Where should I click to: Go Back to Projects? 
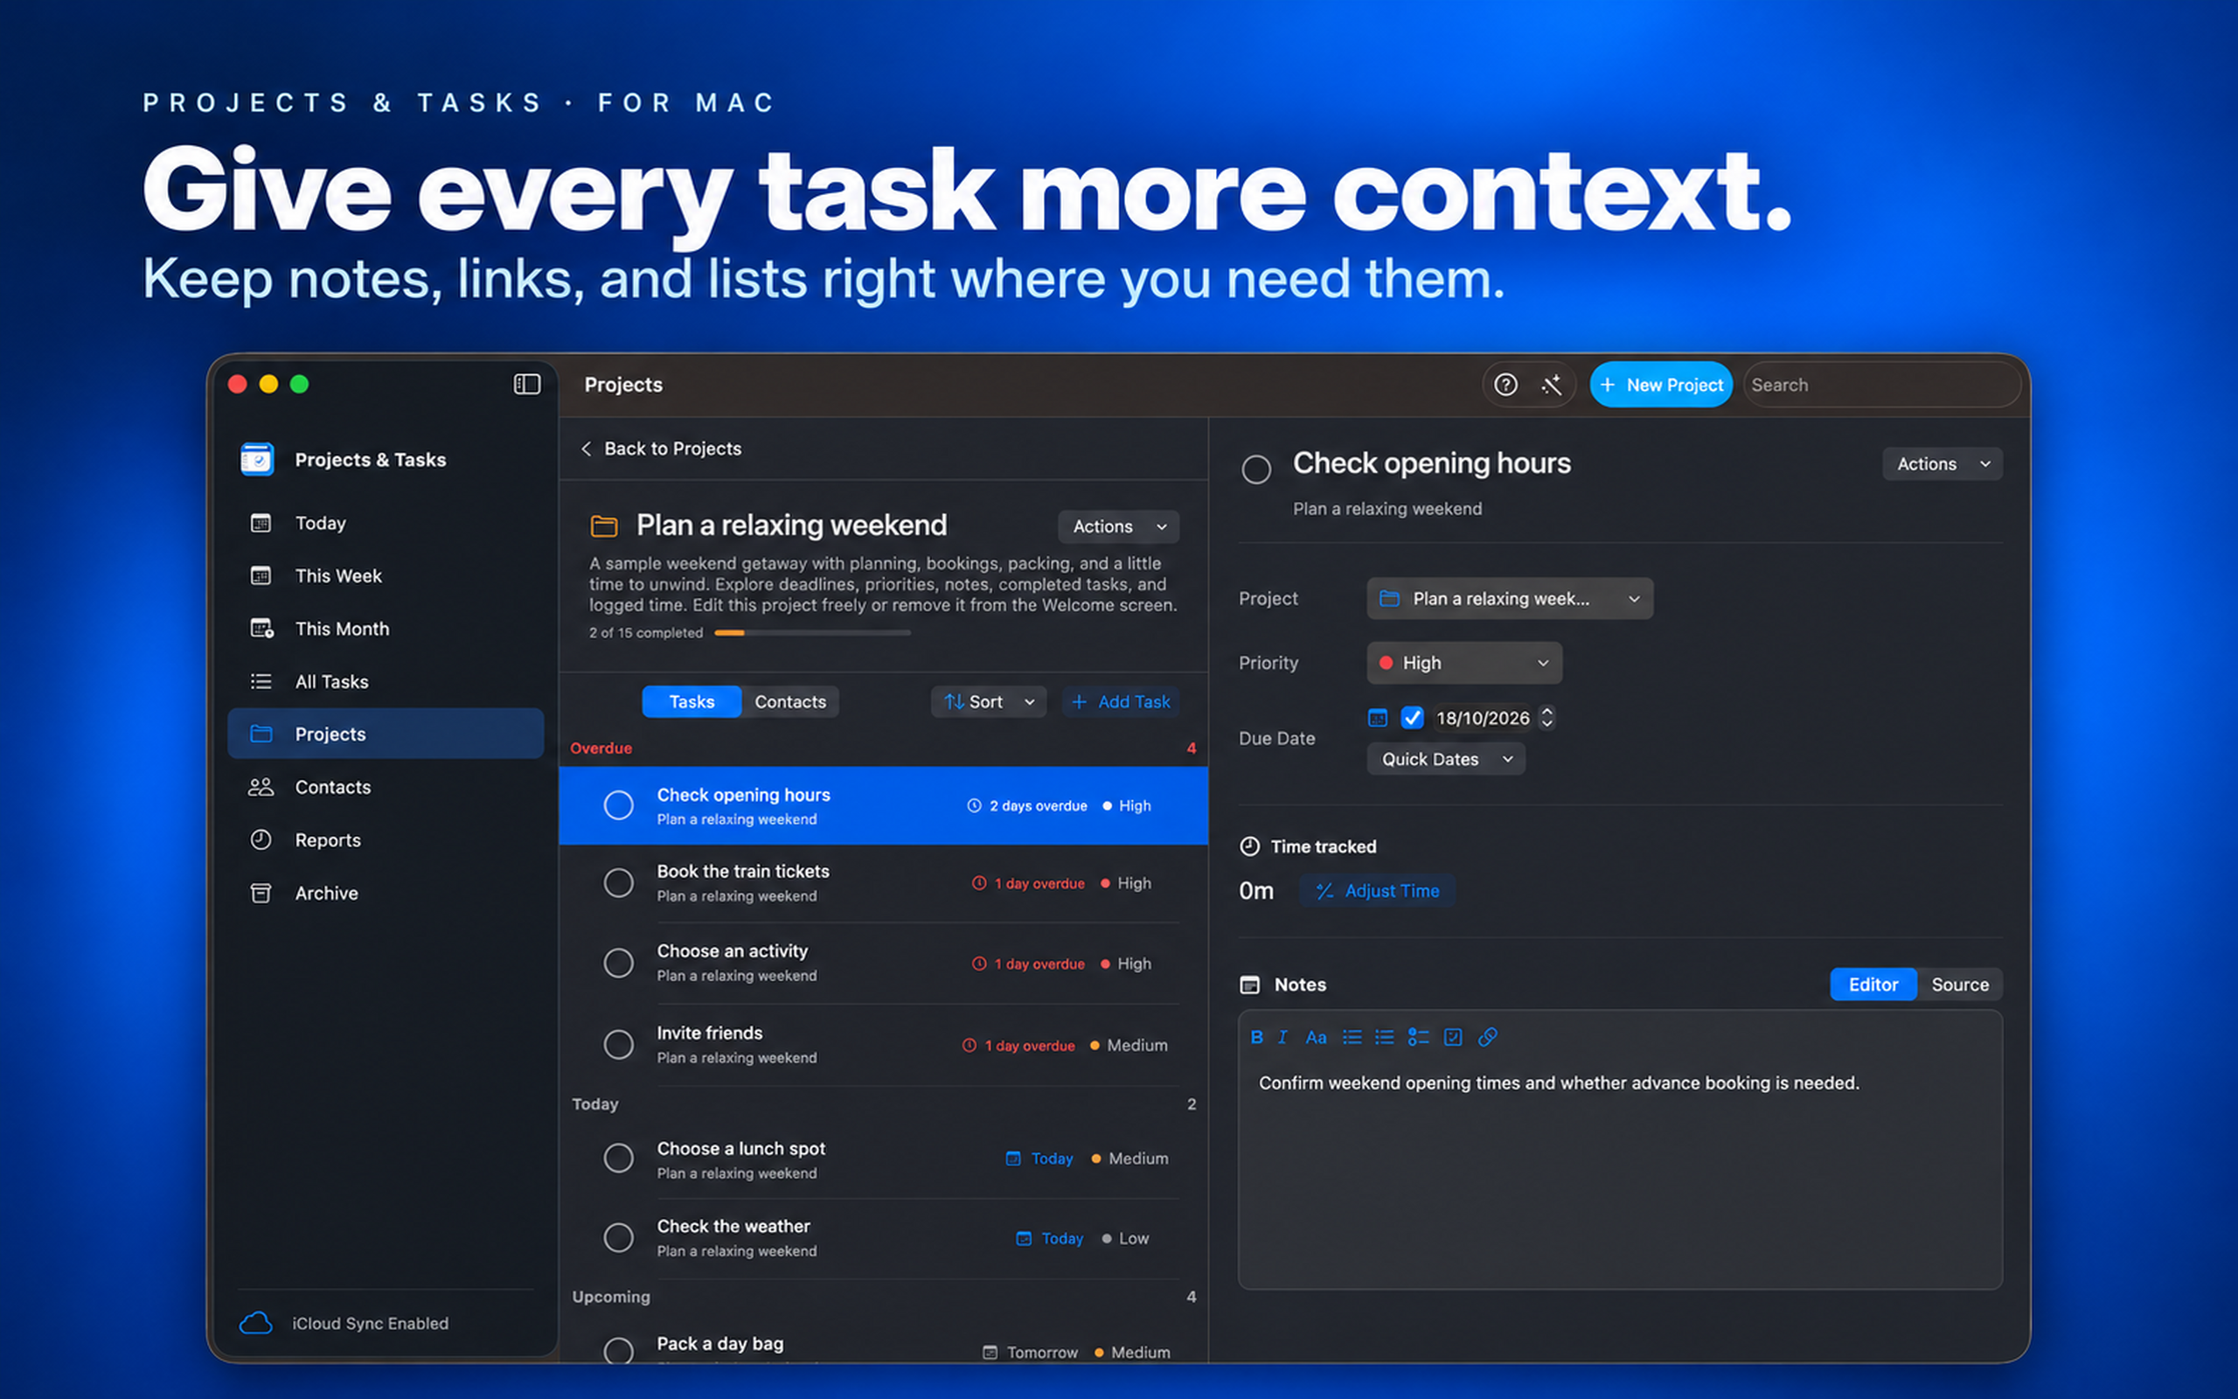click(x=661, y=449)
